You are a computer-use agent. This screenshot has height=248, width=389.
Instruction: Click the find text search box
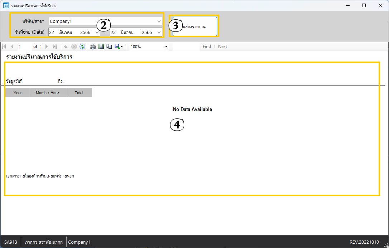pos(186,47)
